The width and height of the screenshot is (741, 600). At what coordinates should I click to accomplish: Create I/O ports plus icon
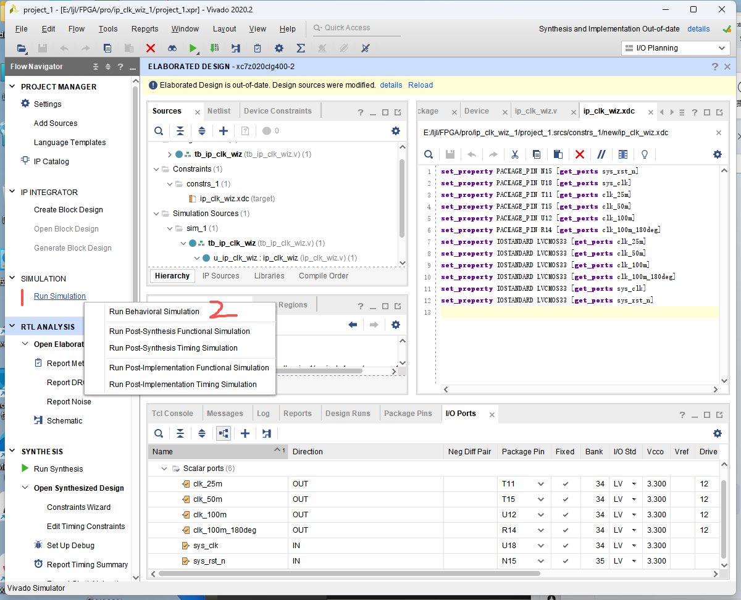(x=245, y=433)
